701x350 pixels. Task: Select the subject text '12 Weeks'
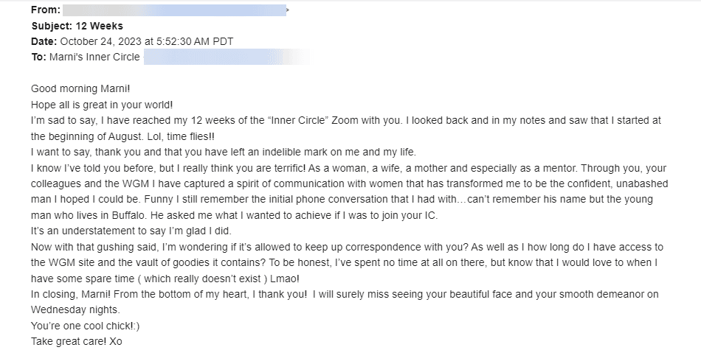coord(100,26)
